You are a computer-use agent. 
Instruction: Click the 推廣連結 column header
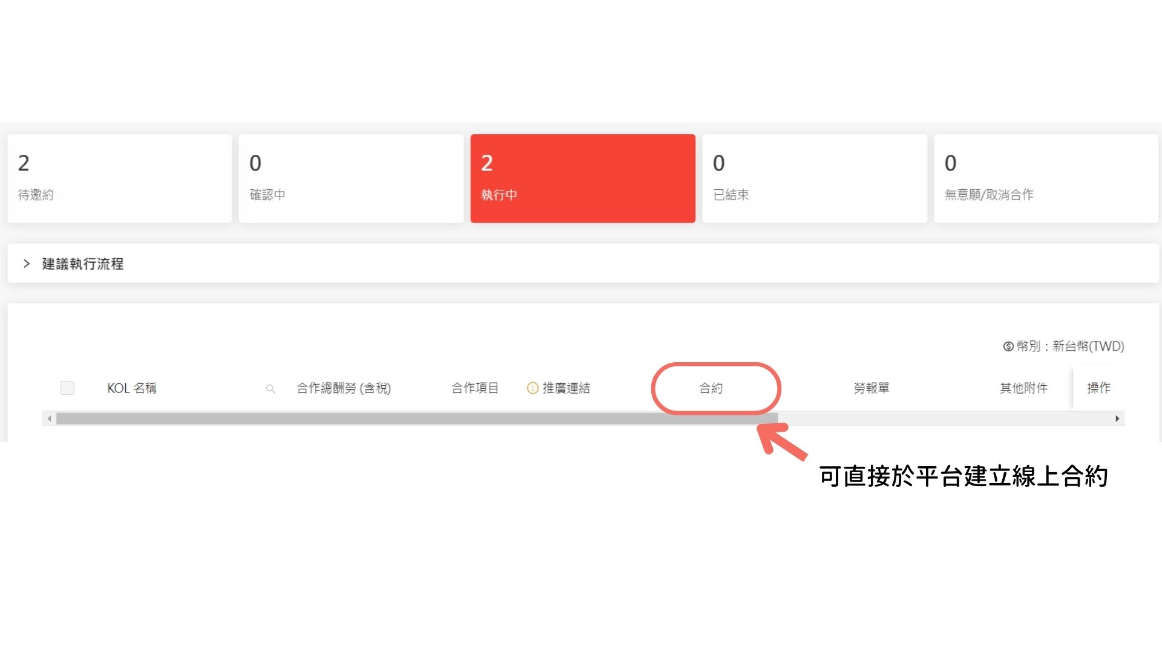(x=566, y=388)
